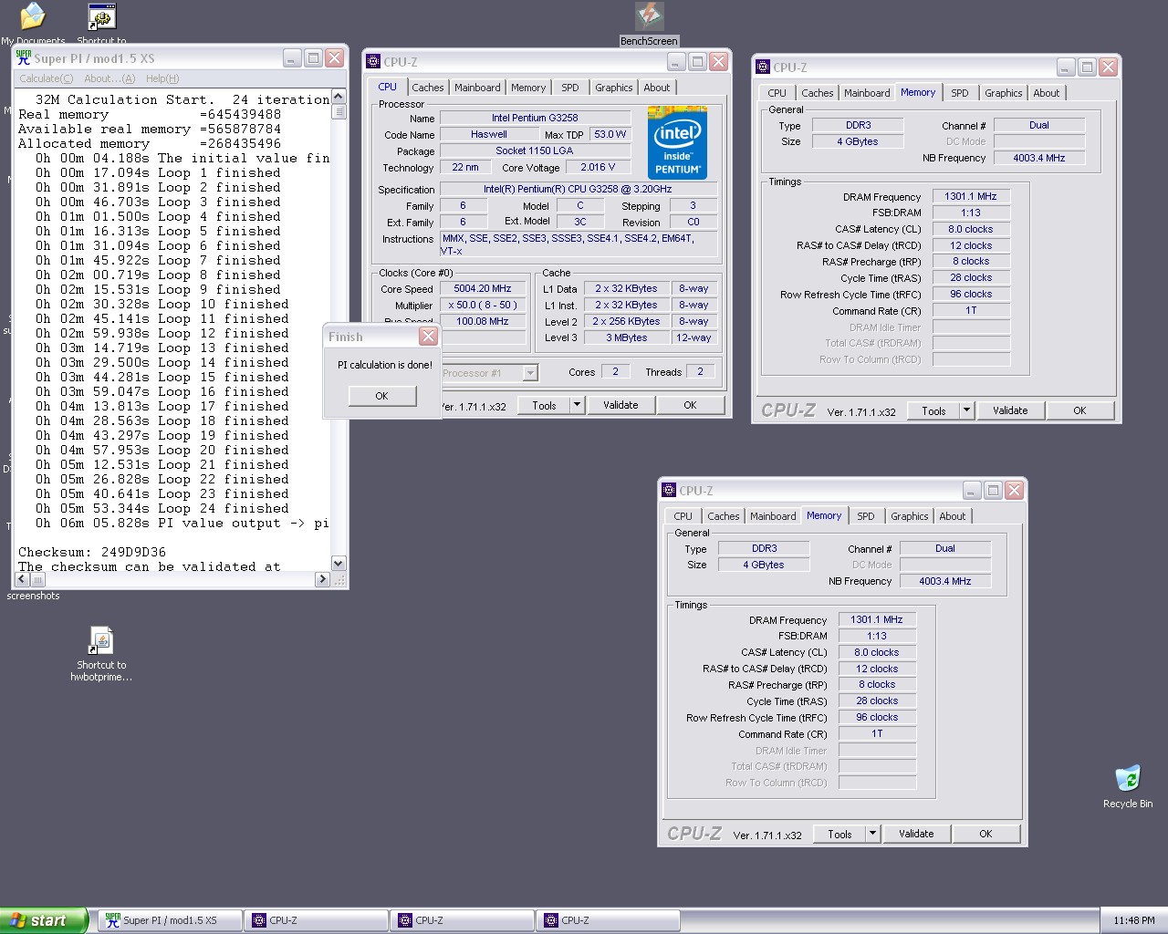Click Tools button in CPU-Z CPU window

pos(544,406)
